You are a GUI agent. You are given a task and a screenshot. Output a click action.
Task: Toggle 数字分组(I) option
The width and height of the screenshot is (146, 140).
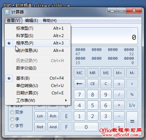pyautogui.click(x=38, y=68)
